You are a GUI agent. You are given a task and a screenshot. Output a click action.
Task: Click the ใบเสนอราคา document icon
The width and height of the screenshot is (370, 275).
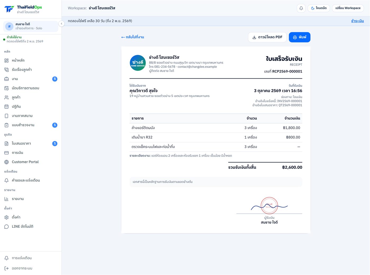7,143
